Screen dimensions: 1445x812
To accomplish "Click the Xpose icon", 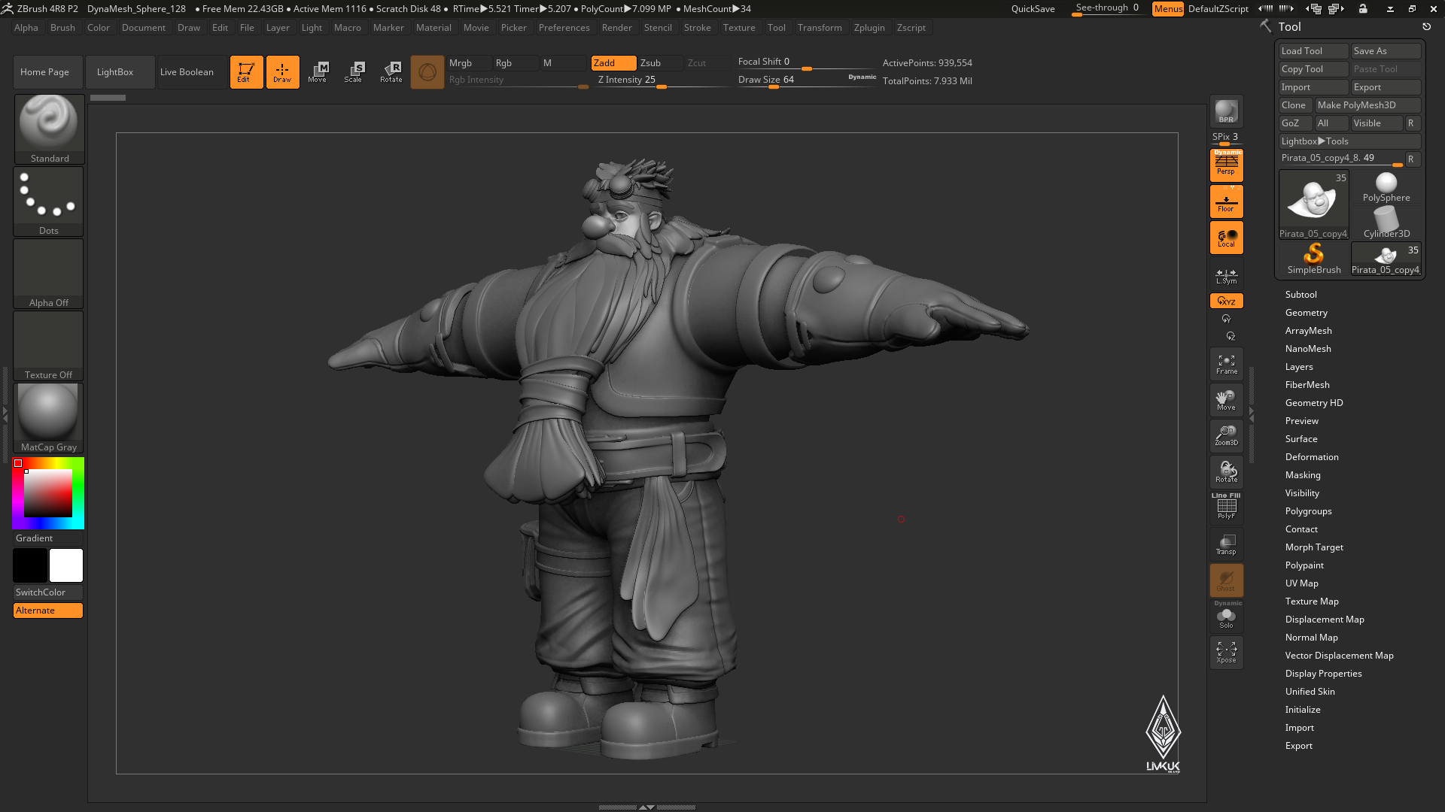I will [x=1226, y=653].
